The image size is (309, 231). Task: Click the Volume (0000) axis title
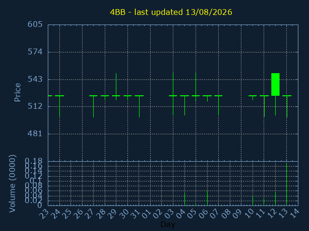pyautogui.click(x=12, y=184)
